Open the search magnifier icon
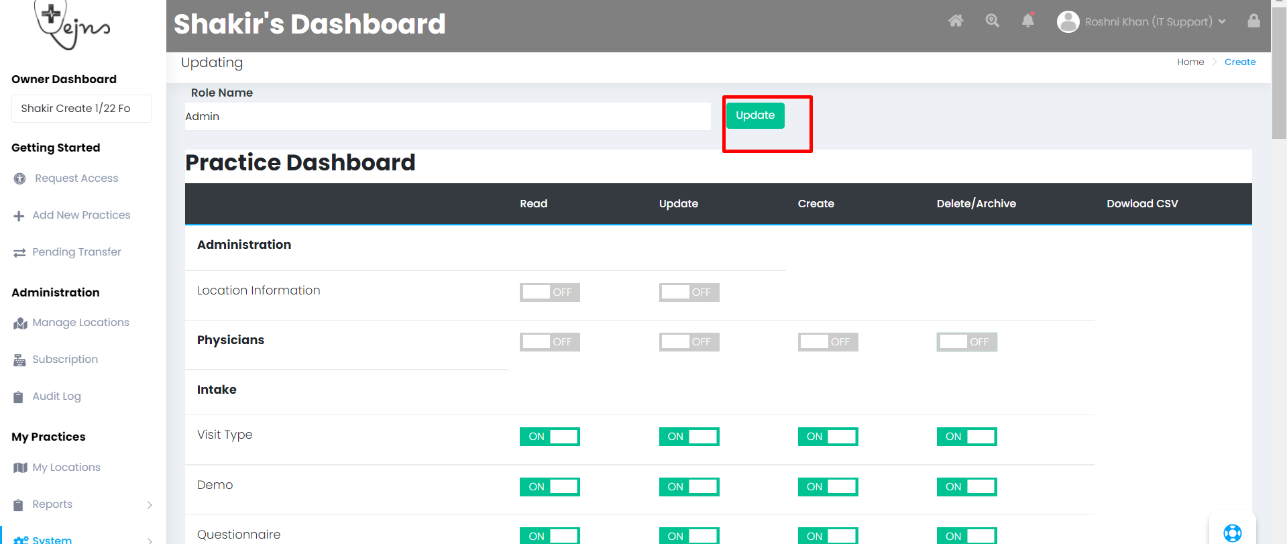1287x544 pixels. [992, 21]
